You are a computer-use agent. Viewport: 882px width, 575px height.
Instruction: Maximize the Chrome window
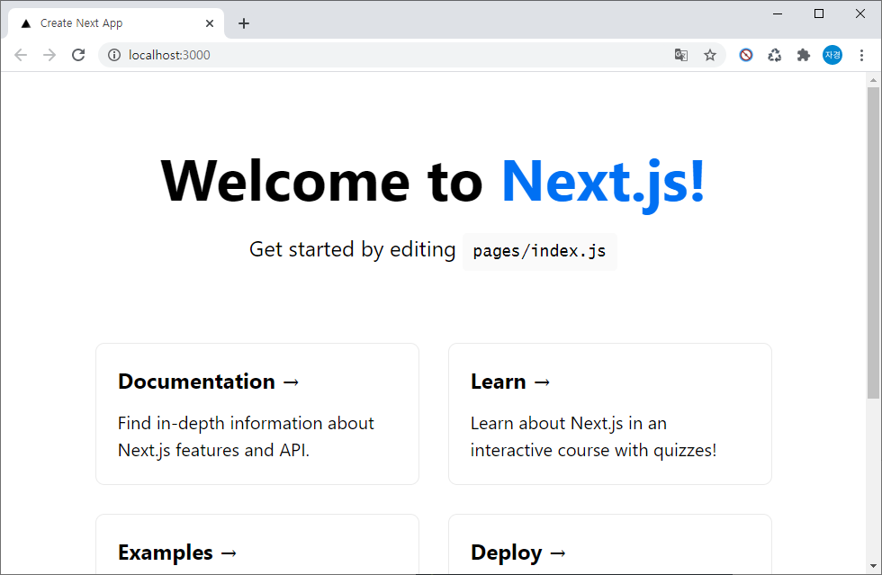(x=819, y=14)
